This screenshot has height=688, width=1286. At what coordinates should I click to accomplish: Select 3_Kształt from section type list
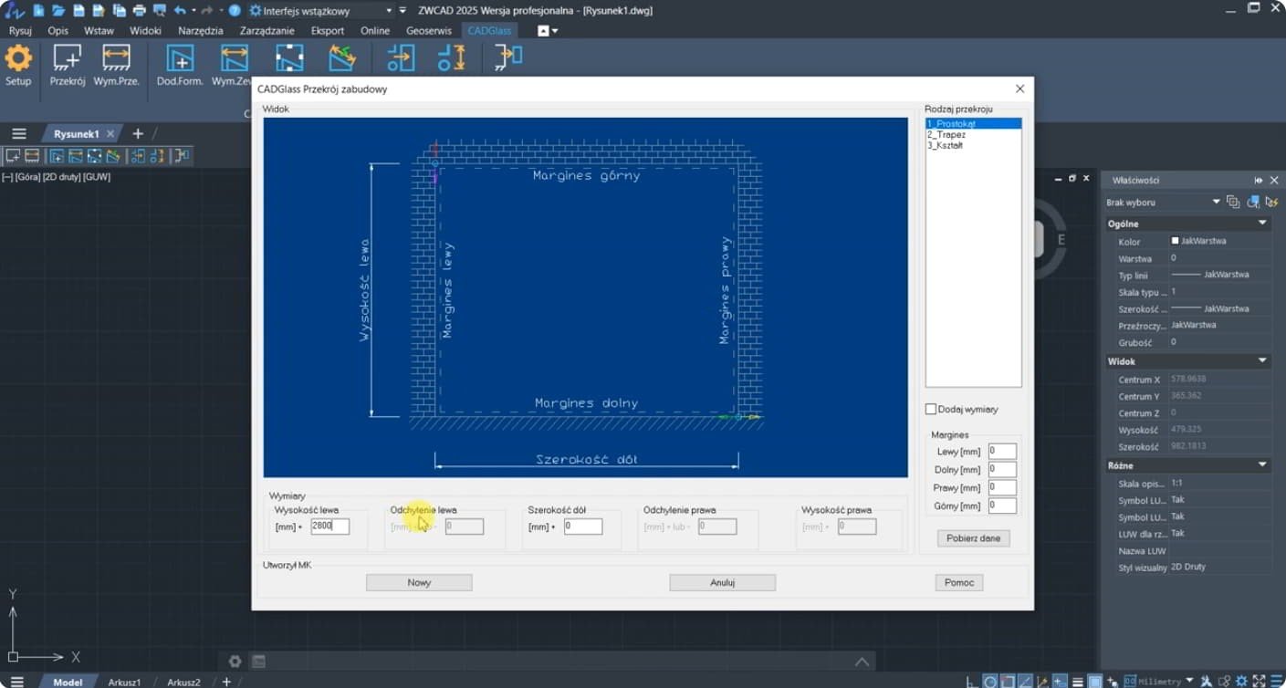click(946, 146)
